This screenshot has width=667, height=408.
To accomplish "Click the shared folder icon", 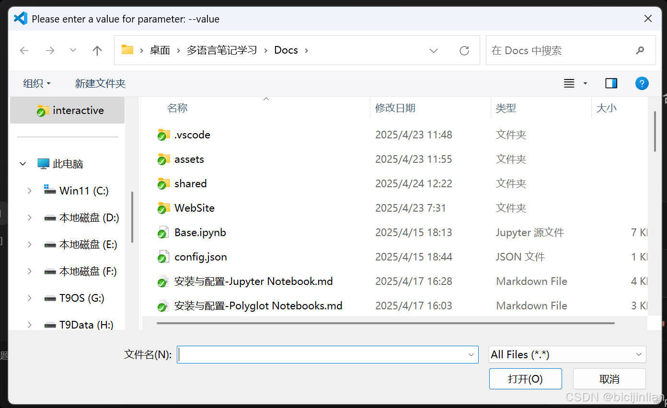I will pyautogui.click(x=163, y=183).
